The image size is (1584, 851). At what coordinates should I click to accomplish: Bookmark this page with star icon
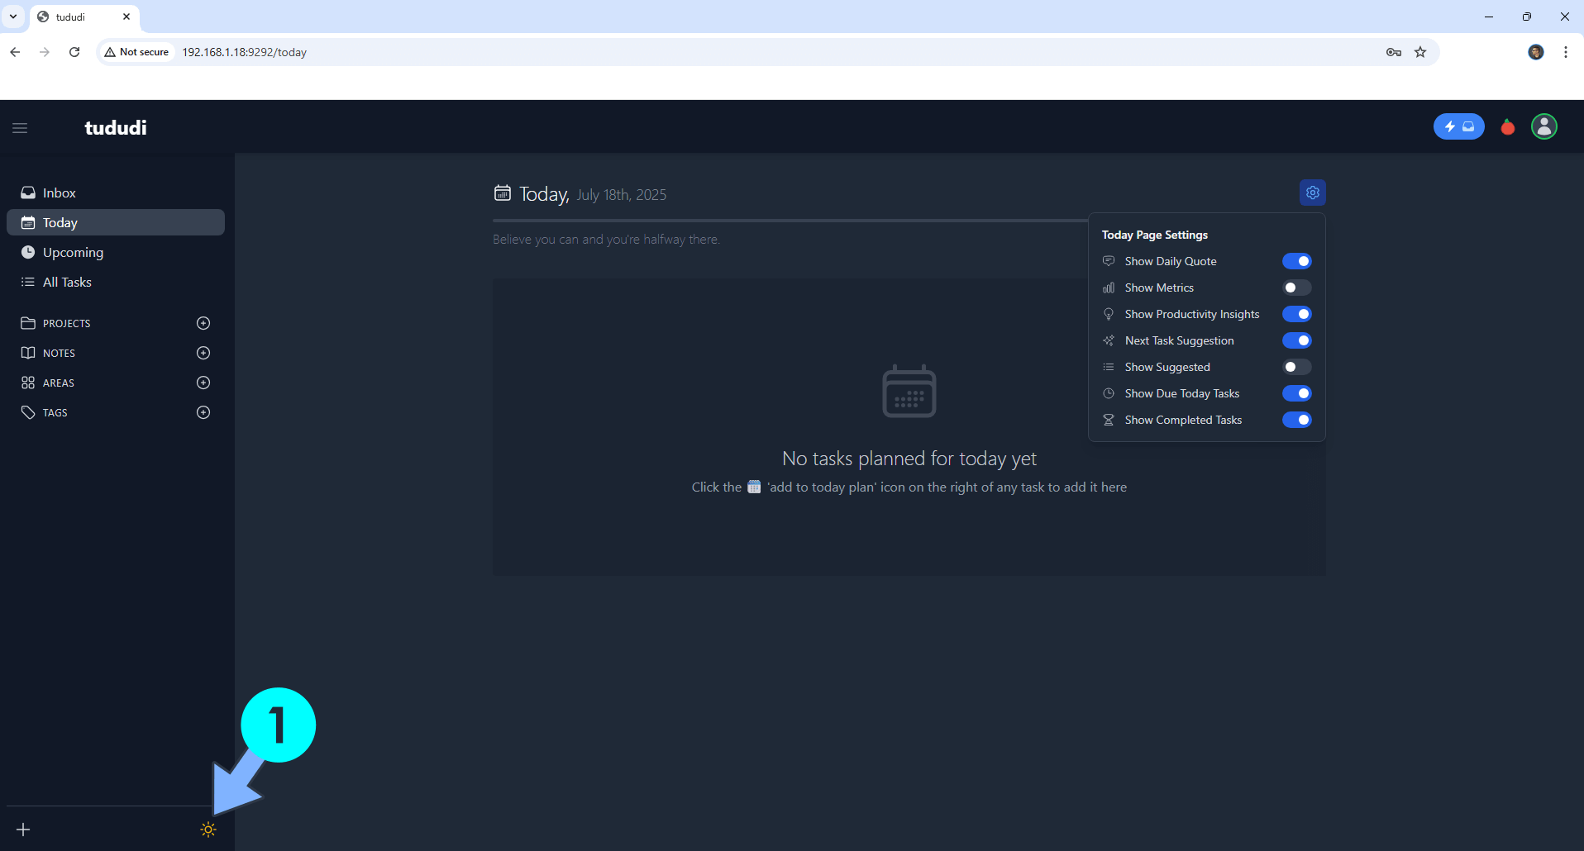tap(1420, 52)
